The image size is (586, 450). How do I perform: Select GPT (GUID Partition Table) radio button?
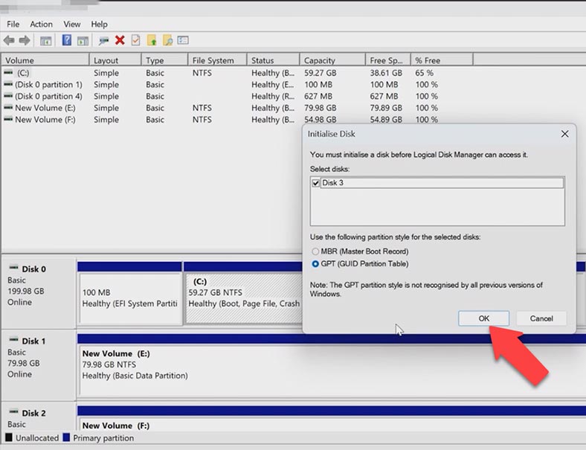[x=315, y=264]
